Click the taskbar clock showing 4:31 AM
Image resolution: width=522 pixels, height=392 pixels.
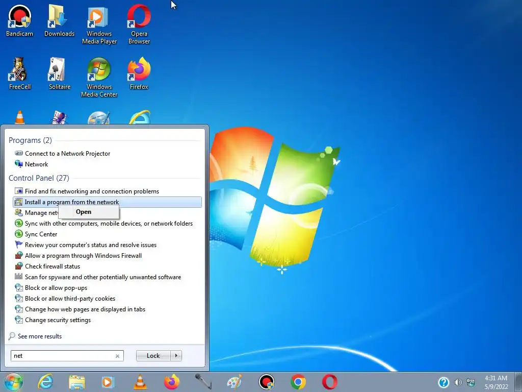(496, 382)
